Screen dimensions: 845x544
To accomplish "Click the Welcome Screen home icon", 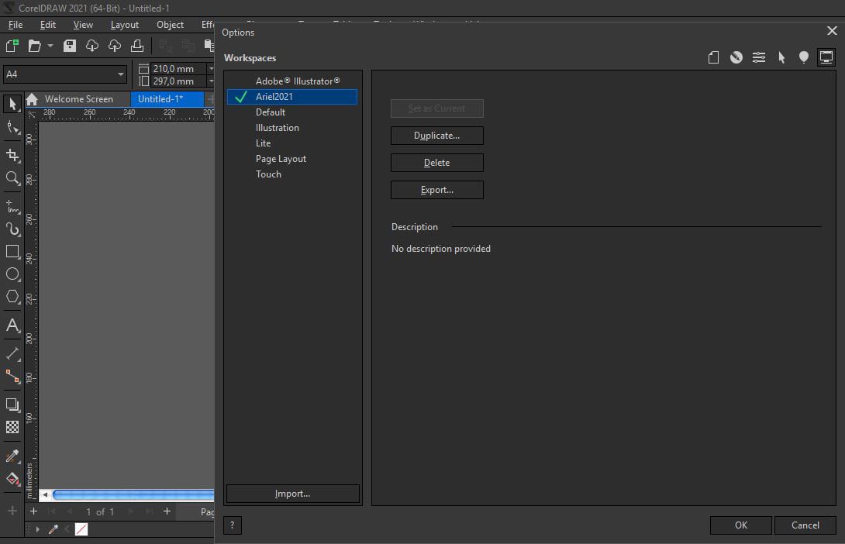I will coord(32,99).
